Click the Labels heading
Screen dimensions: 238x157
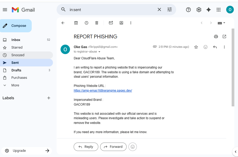click(8, 98)
